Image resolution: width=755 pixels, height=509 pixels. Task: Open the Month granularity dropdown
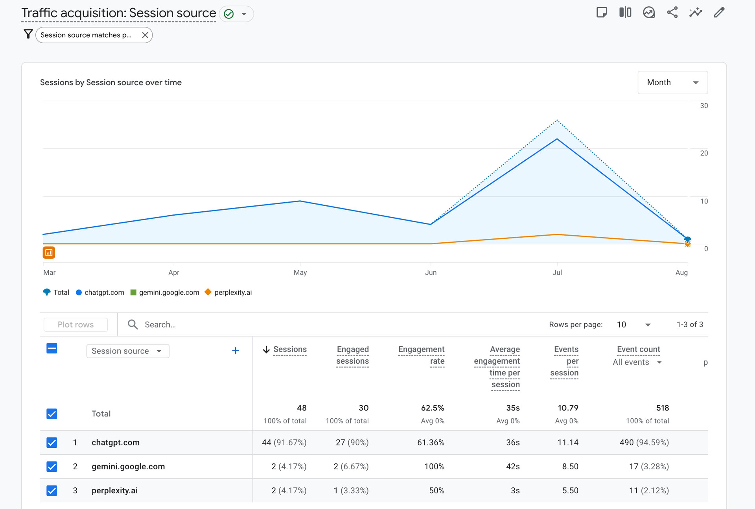(x=672, y=82)
